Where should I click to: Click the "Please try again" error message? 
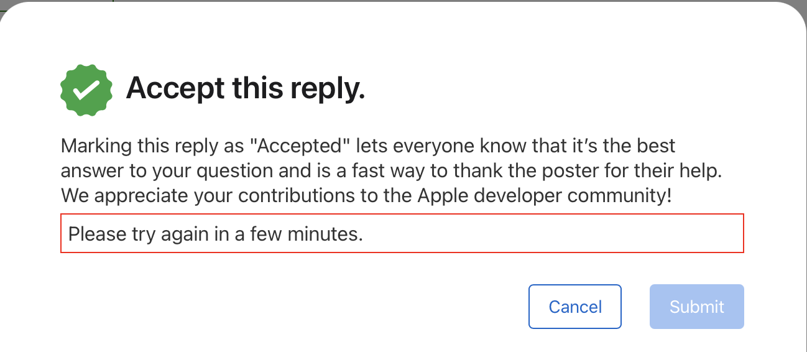click(215, 234)
